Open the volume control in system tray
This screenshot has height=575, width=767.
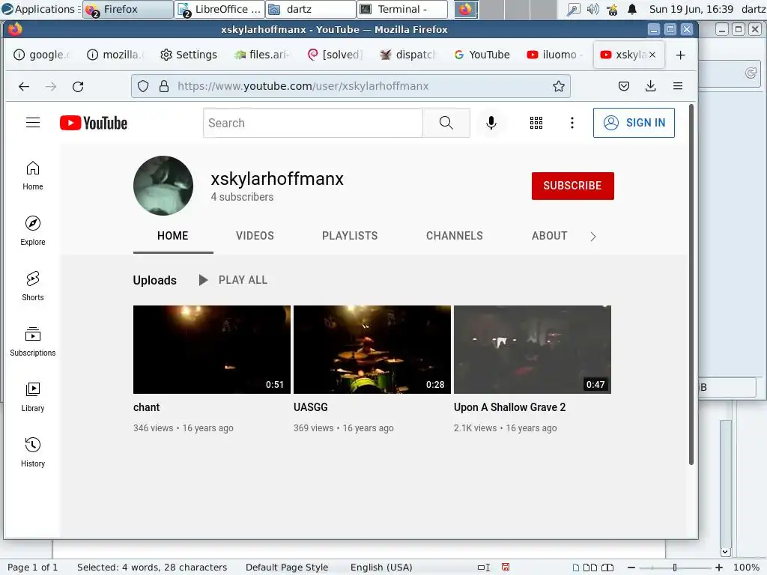click(592, 9)
